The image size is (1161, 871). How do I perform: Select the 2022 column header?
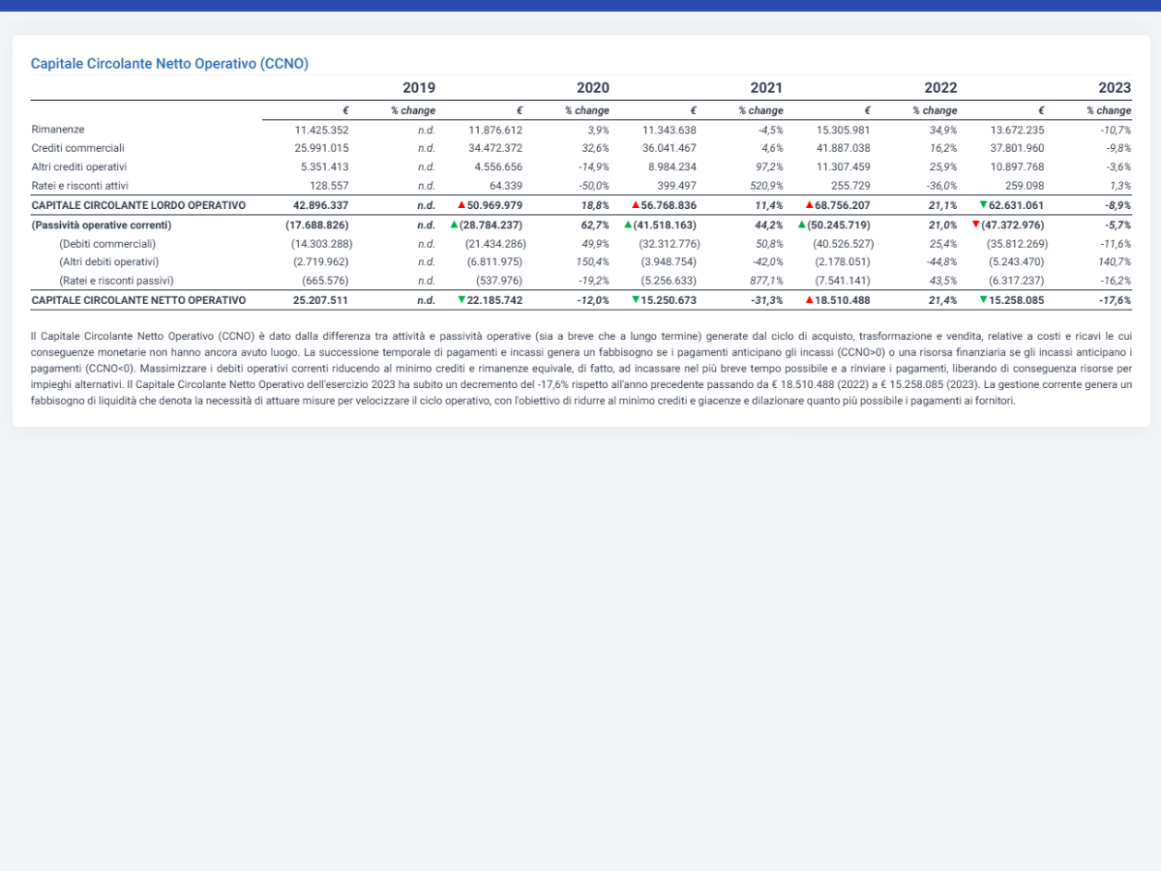pos(941,87)
